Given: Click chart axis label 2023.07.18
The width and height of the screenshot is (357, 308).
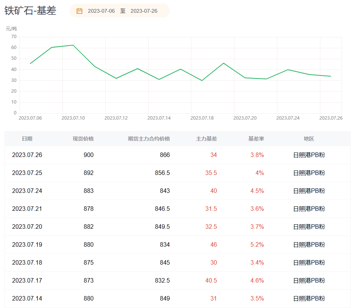Looking at the screenshot, I should click(x=202, y=118).
